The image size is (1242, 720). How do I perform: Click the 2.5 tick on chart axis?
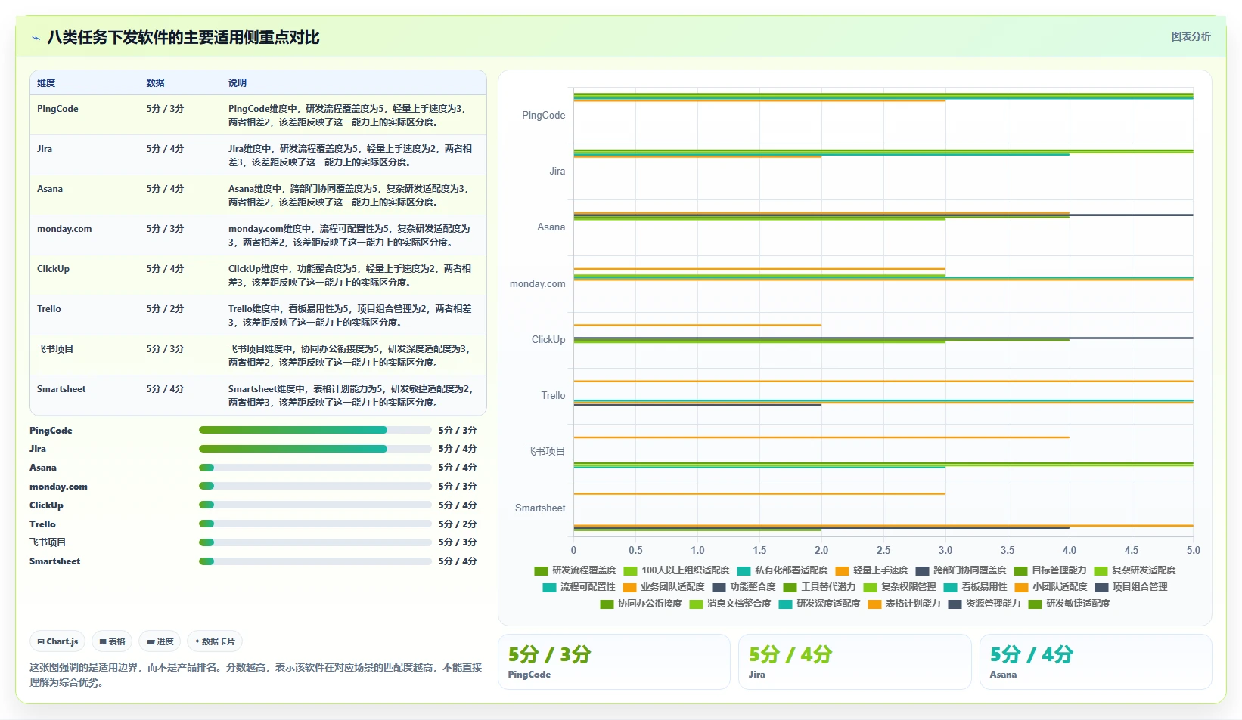point(883,551)
